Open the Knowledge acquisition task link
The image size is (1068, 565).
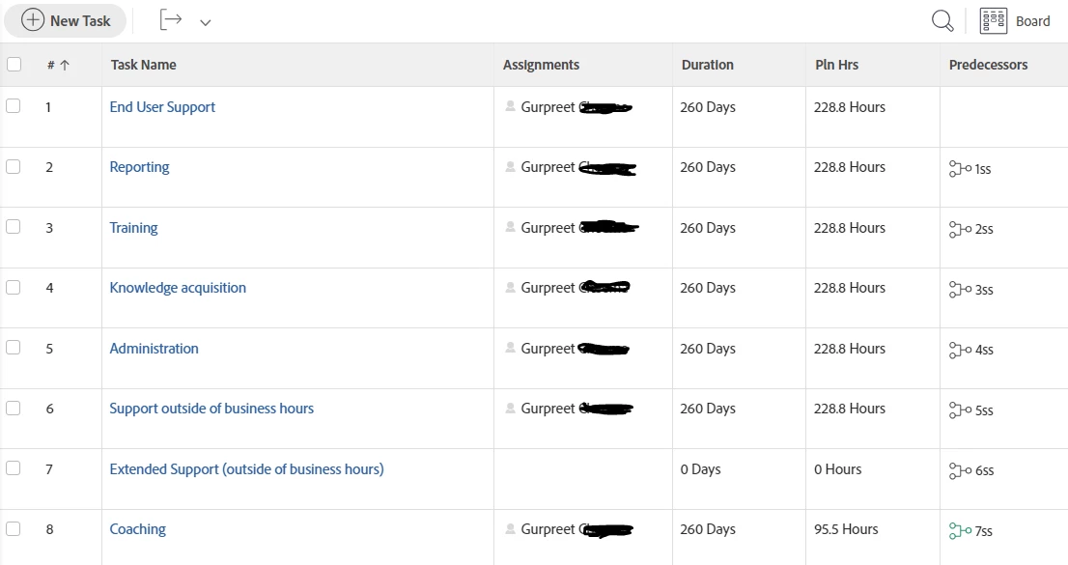tap(178, 288)
